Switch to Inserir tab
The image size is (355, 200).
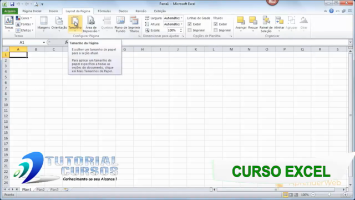53,11
